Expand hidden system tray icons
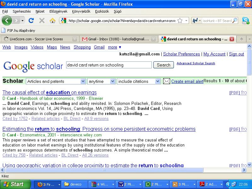 coord(228,184)
